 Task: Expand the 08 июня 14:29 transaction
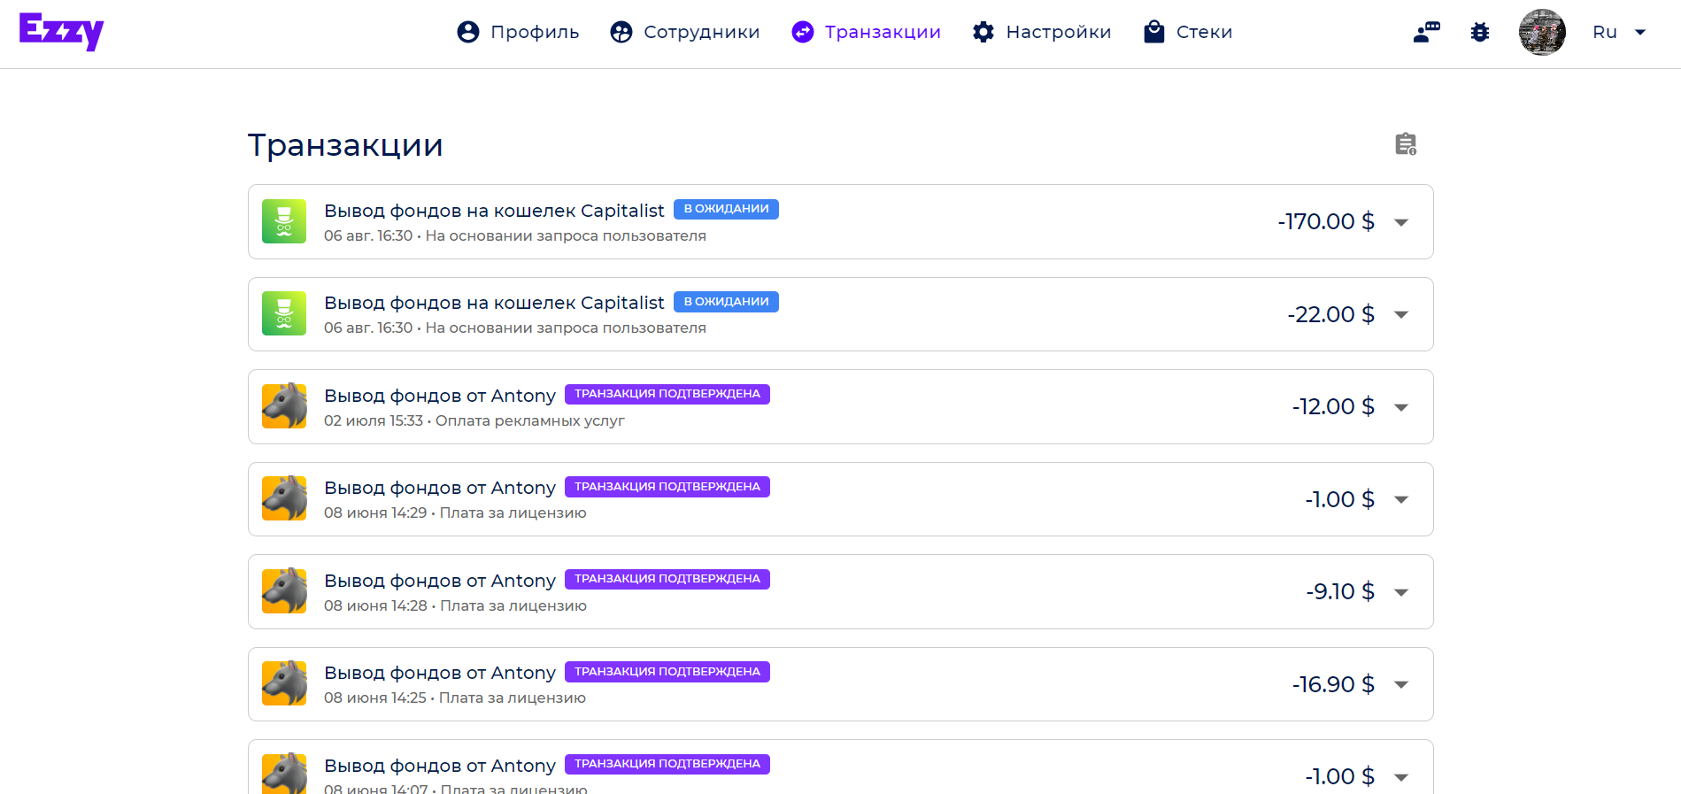(1401, 499)
